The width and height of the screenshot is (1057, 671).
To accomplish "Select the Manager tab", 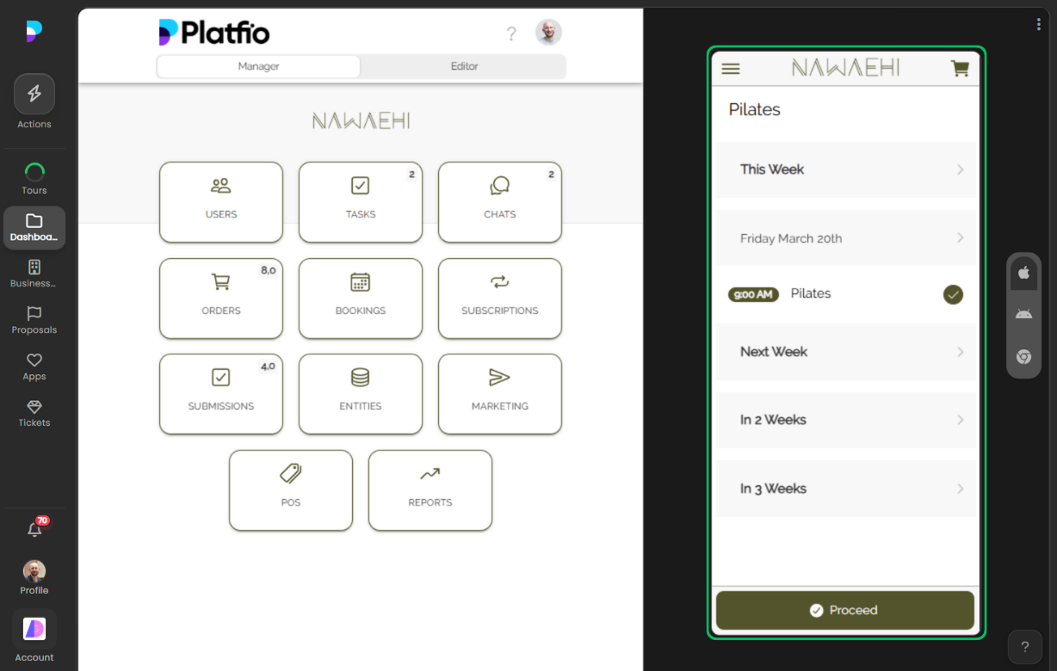I will pyautogui.click(x=257, y=65).
